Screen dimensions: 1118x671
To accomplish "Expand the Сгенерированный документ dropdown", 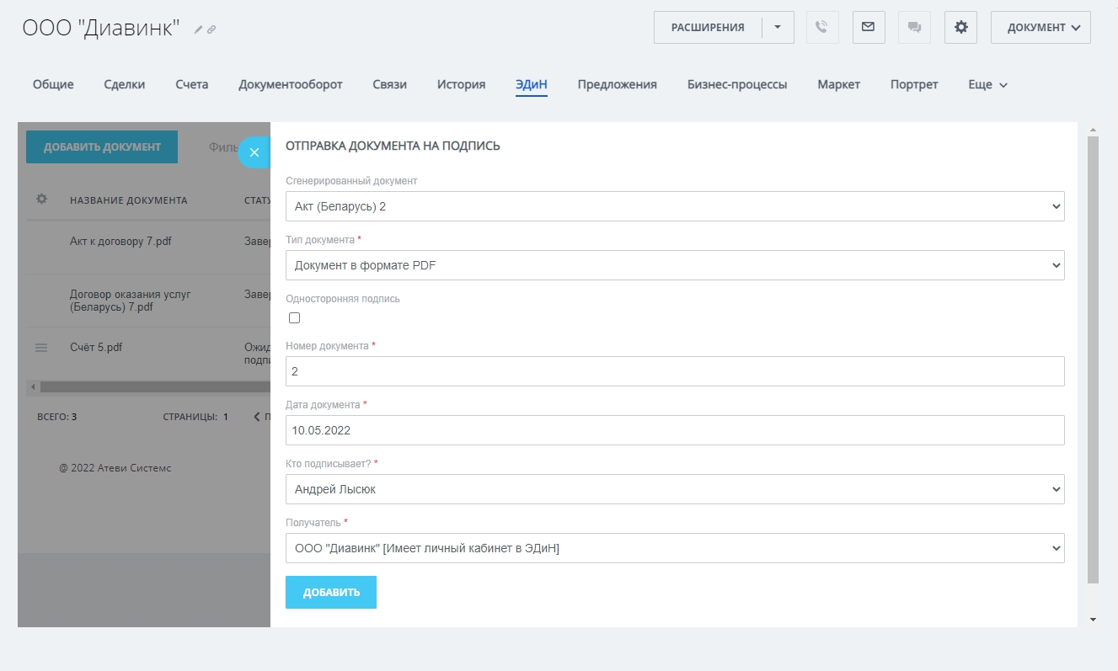I will click(x=674, y=206).
